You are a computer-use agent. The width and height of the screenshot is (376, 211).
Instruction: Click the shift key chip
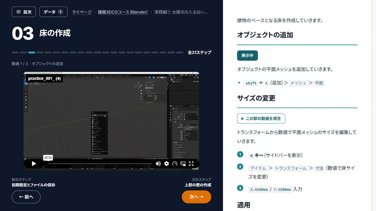(251, 83)
